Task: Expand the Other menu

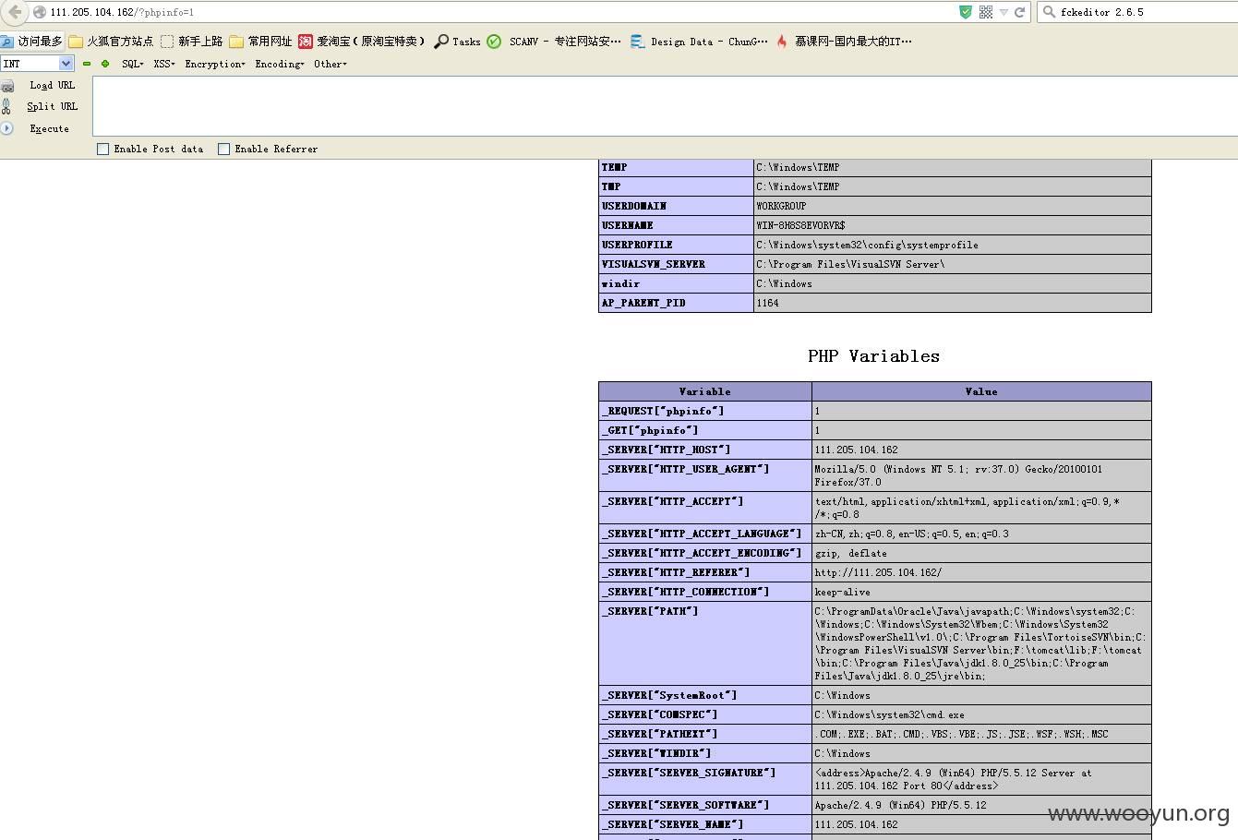Action: 331,64
